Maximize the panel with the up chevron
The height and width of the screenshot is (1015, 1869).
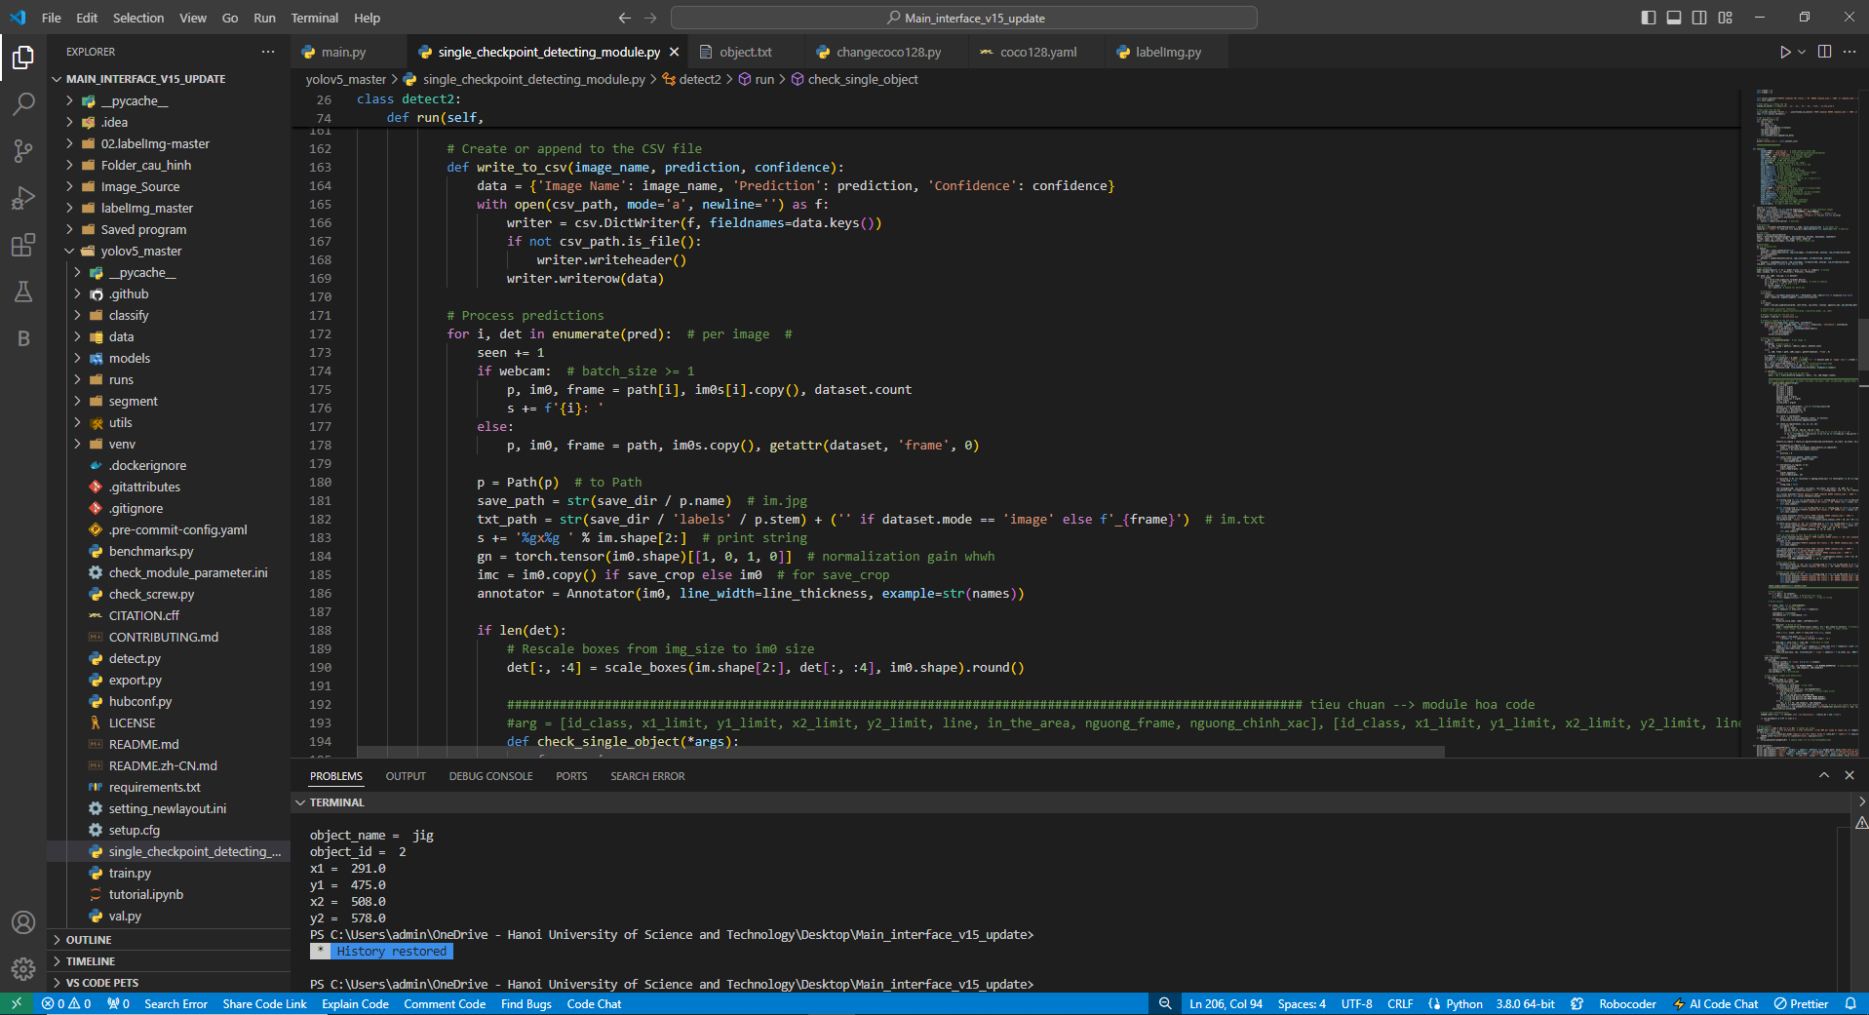point(1824,775)
